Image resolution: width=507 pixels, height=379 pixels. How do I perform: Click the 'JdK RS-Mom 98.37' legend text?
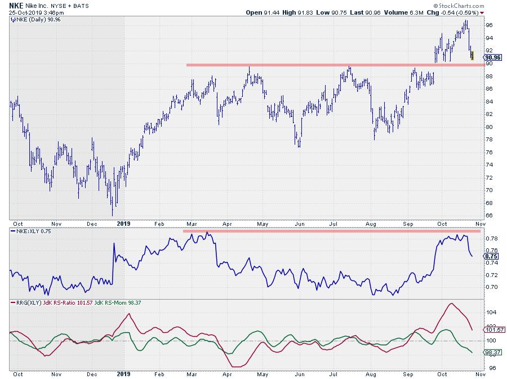click(118, 303)
